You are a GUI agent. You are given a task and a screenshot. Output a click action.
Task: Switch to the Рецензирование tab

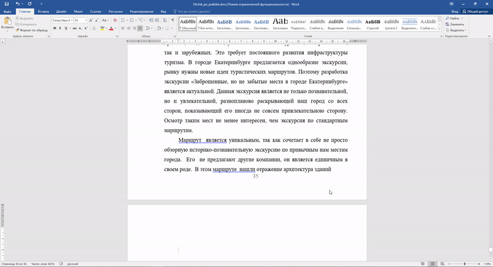(x=142, y=12)
